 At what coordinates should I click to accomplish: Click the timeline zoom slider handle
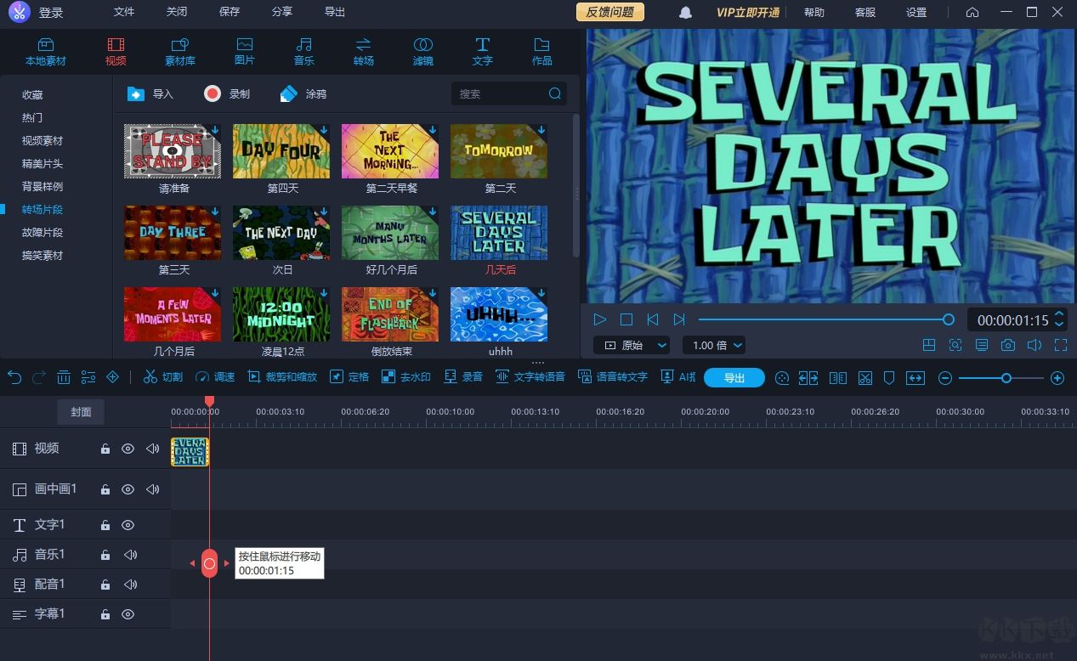point(1006,378)
